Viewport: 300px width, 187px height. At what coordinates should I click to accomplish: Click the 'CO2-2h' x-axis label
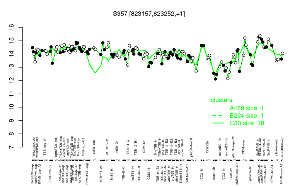(x=207, y=148)
